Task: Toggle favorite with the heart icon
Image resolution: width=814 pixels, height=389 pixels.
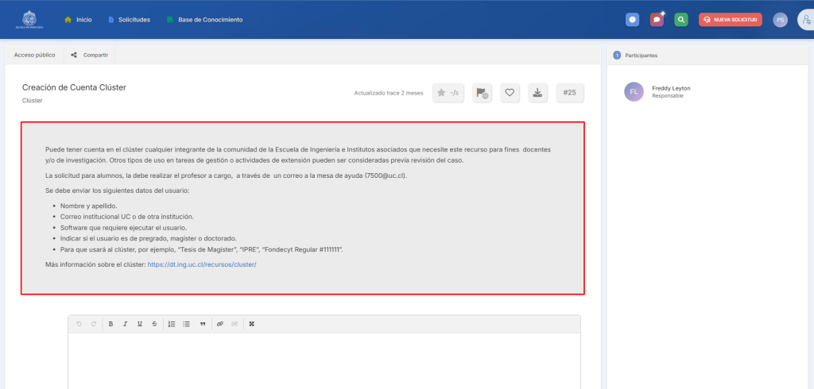Action: click(x=510, y=93)
